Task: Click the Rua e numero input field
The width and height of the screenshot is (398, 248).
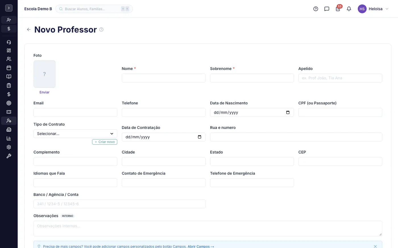Action: 296,137
